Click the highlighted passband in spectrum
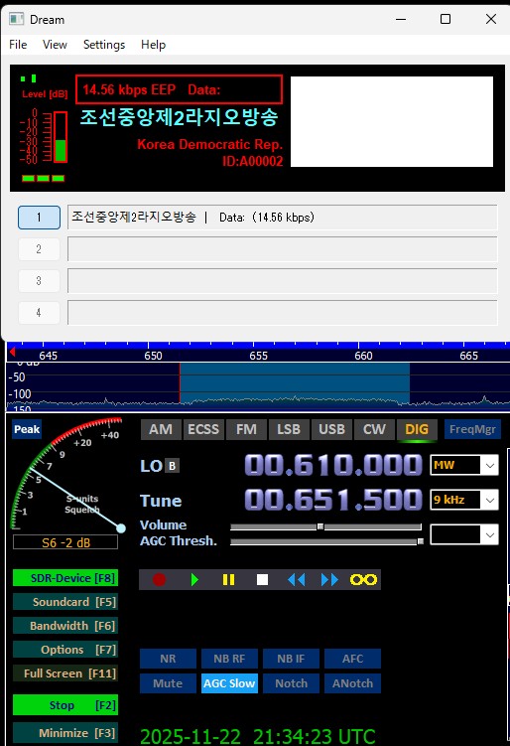Viewport: 510px width, 746px height. (295, 383)
